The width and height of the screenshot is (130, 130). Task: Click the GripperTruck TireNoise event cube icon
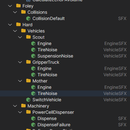pyautogui.click(x=33, y=75)
